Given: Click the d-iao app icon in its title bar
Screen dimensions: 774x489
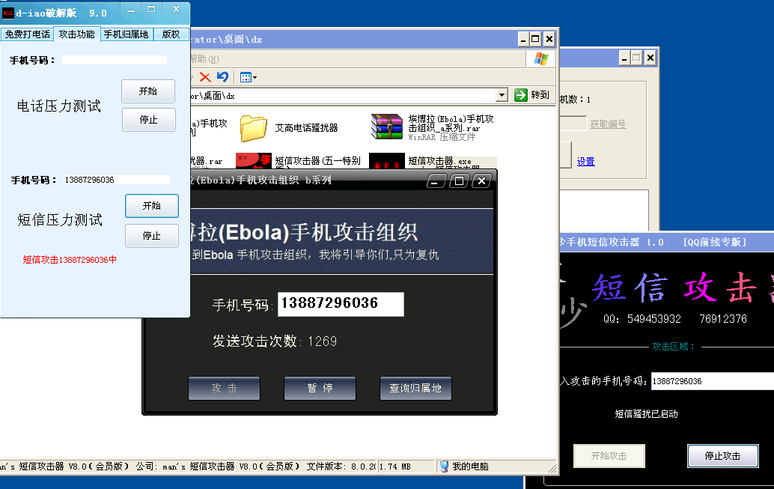Looking at the screenshot, I should pos(8,12).
